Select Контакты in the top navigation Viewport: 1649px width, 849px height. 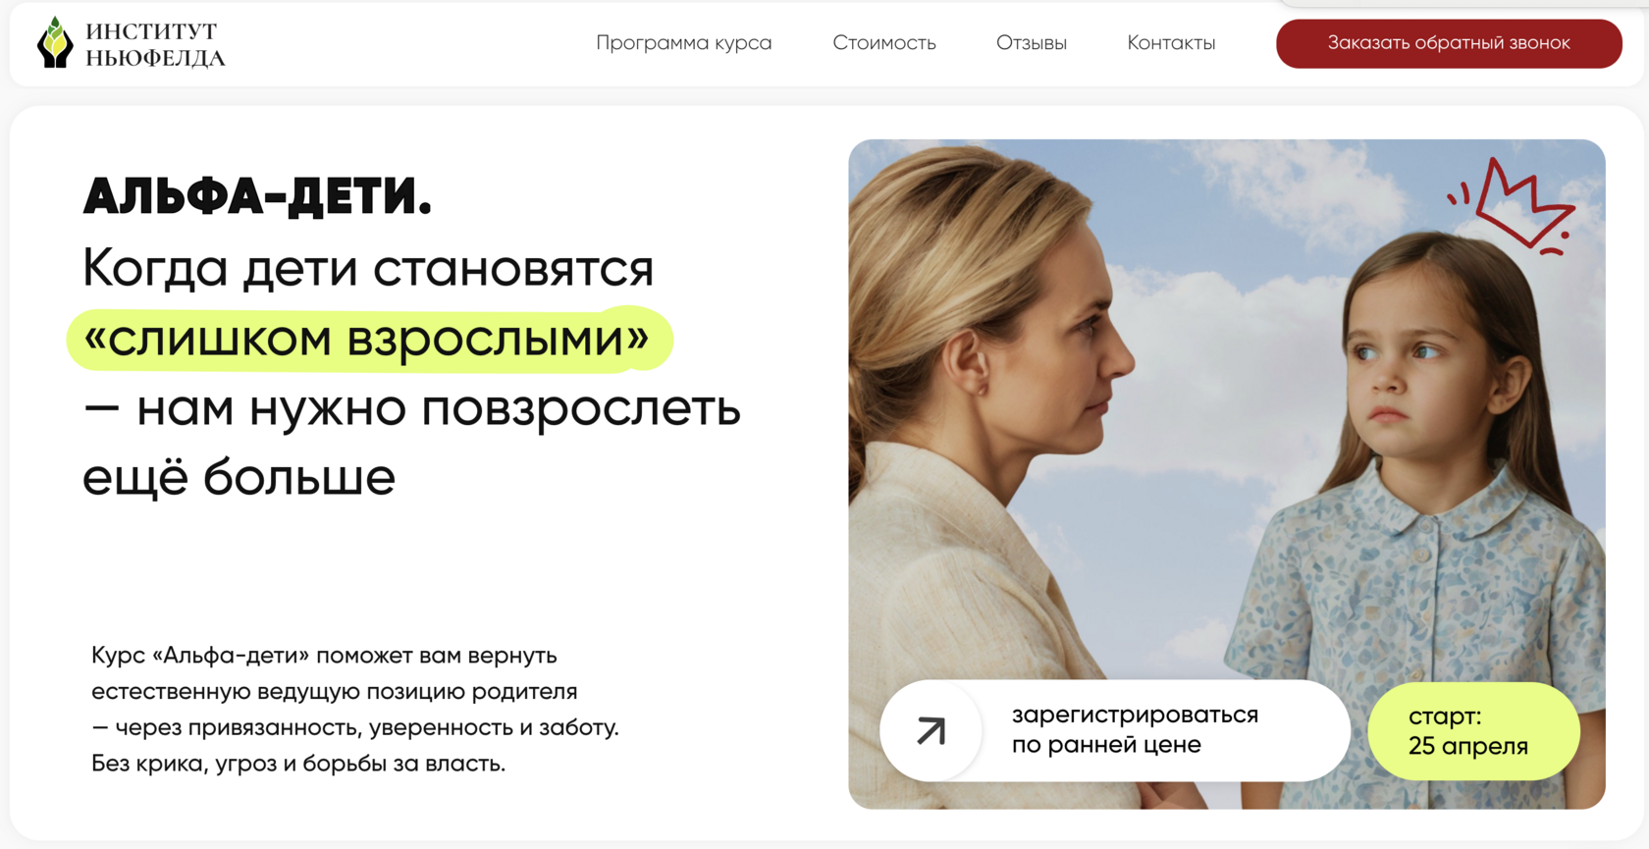click(x=1171, y=43)
